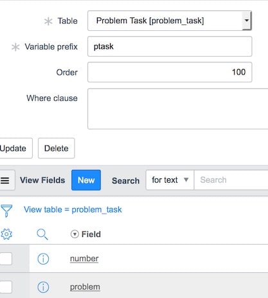Open the list controls hamburger menu
Viewport: 268px width, 298px height.
4,180
